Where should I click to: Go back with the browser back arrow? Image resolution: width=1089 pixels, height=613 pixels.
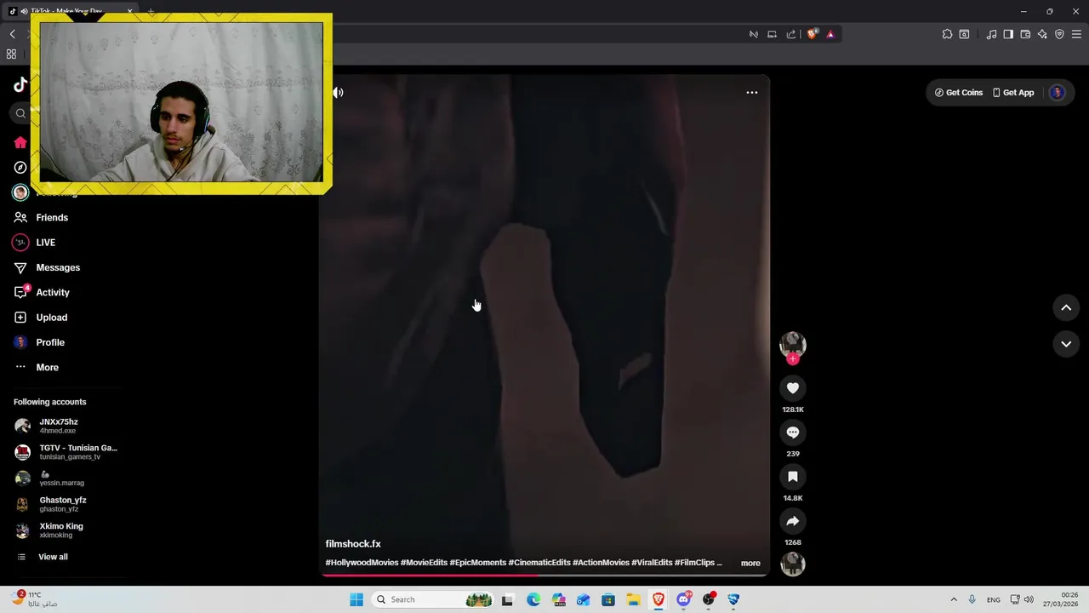(x=12, y=34)
